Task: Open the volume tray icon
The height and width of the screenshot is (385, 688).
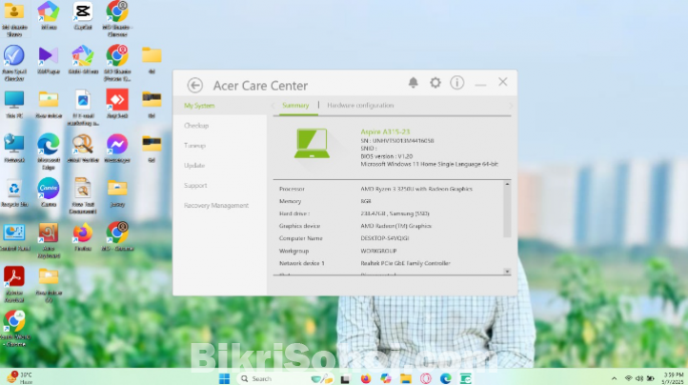Action: point(639,378)
